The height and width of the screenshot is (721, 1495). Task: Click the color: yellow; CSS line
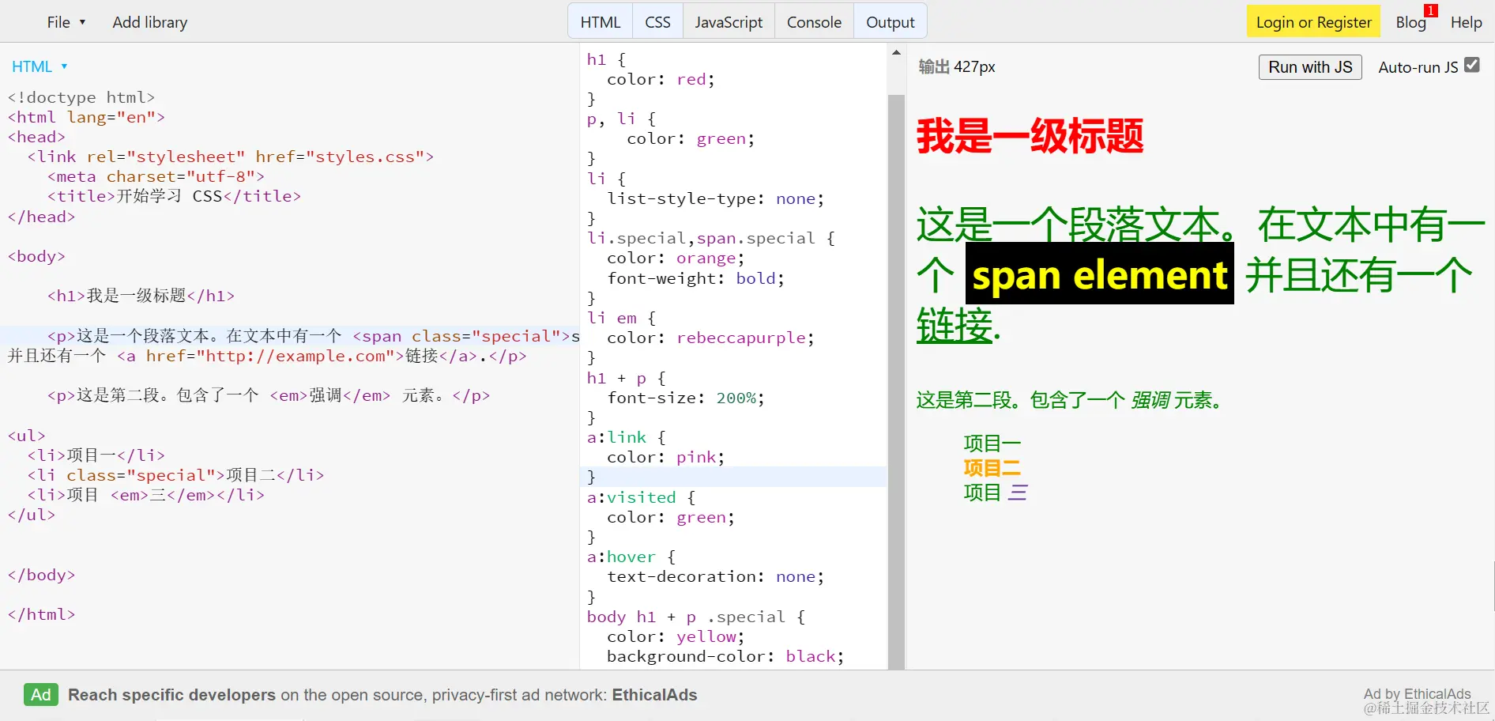coord(676,636)
